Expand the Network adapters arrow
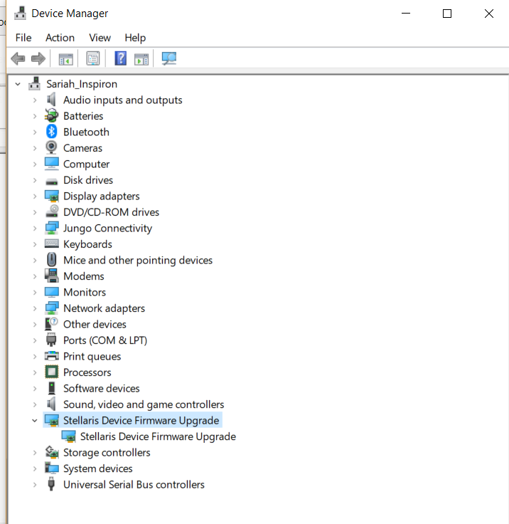This screenshot has height=524, width=509. [35, 308]
